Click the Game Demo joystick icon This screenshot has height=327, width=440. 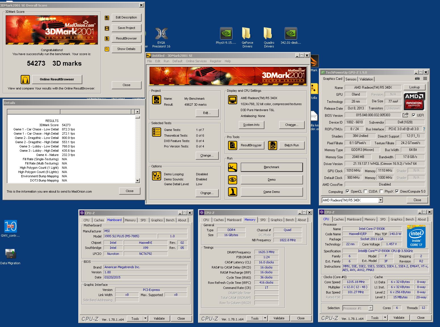click(x=233, y=192)
